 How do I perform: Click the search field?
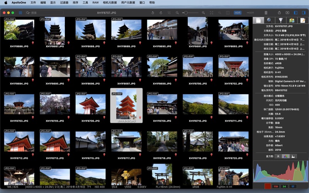pyautogui.click(x=44, y=13)
